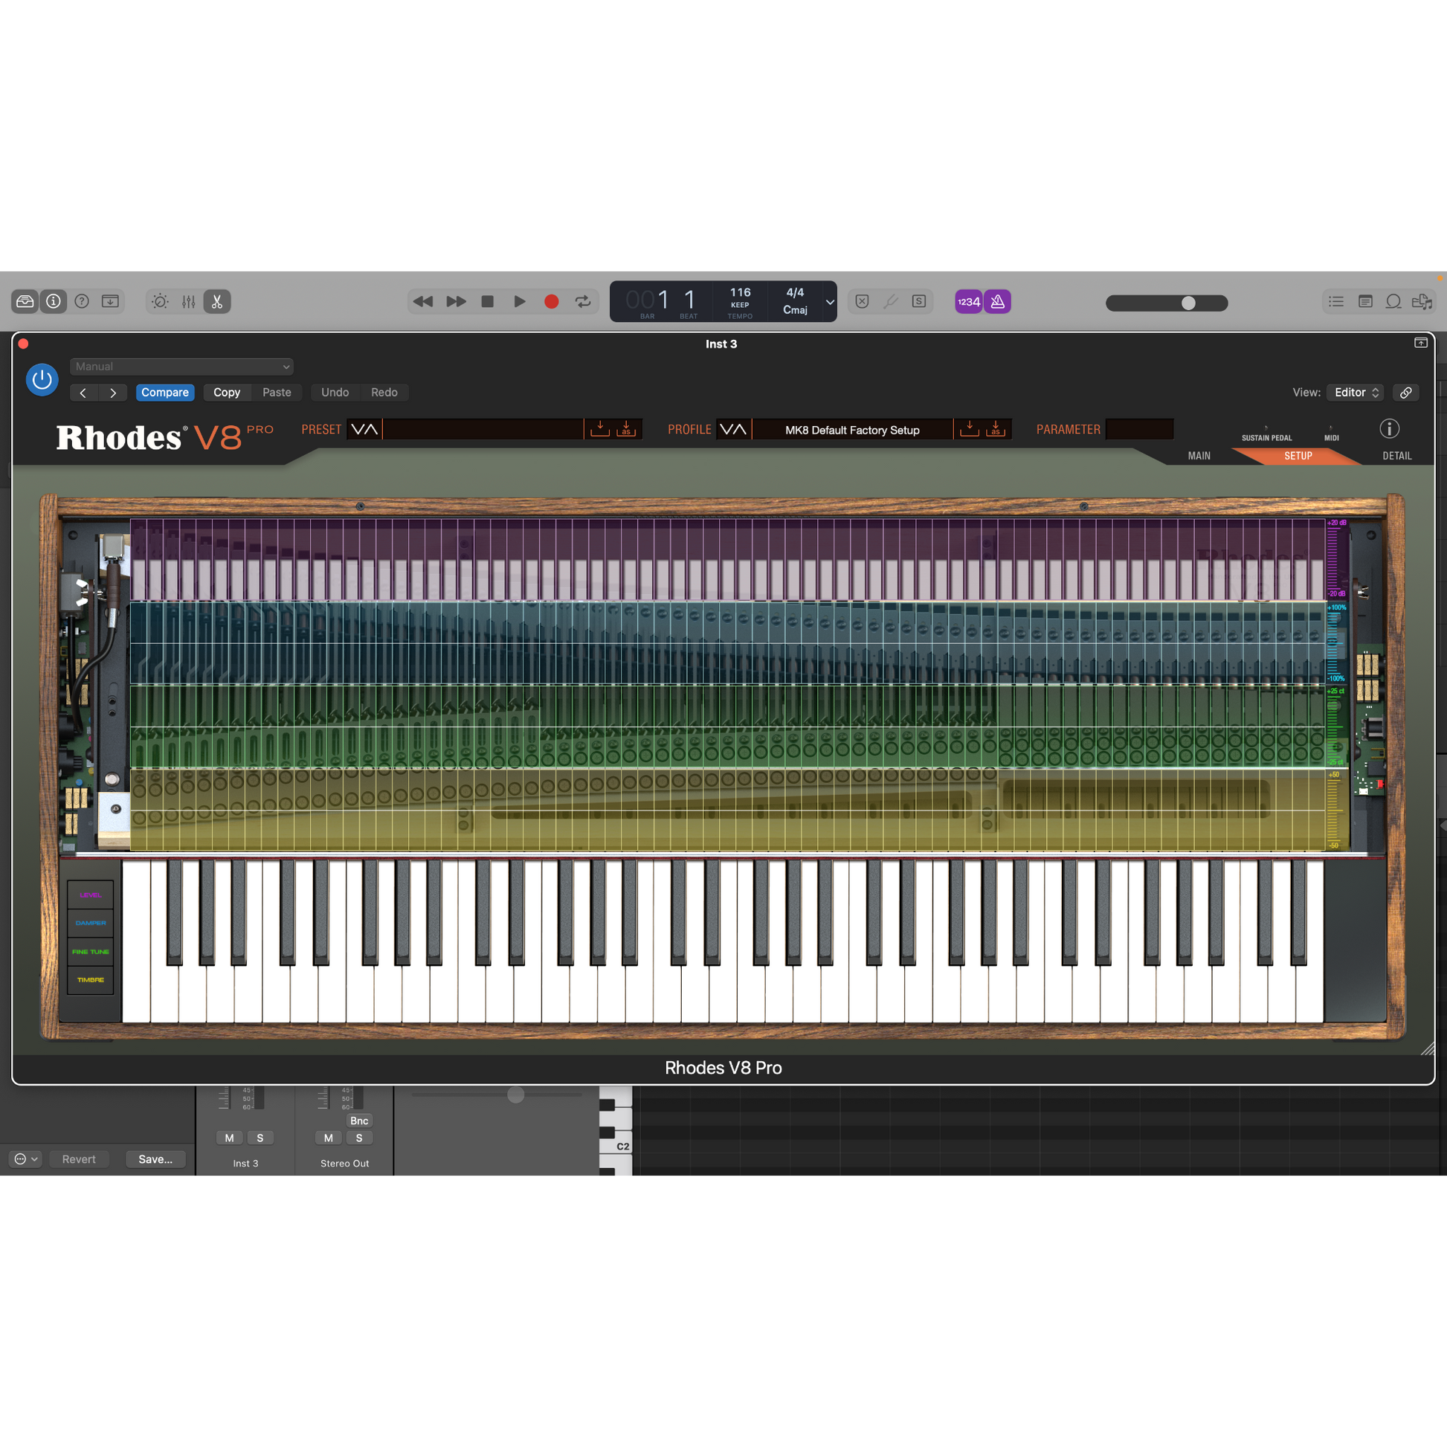Adjust the master volume slider
This screenshot has width=1447, height=1447.
(x=1187, y=303)
